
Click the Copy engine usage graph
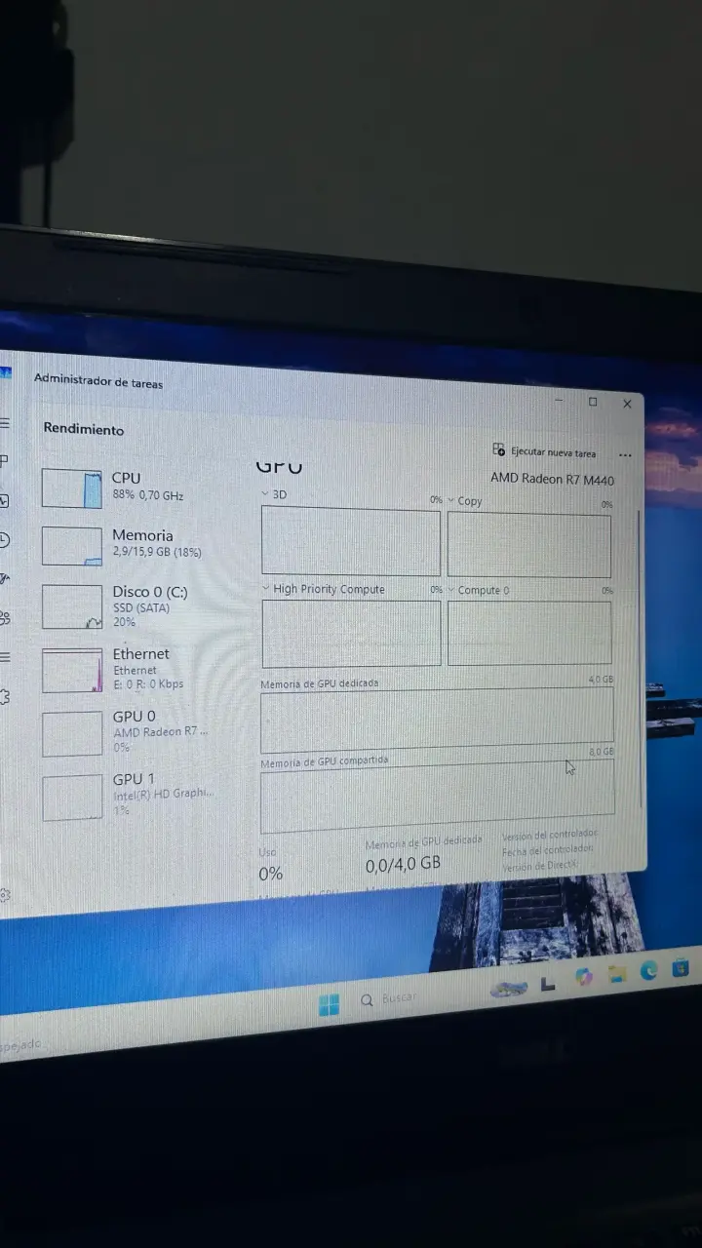[529, 545]
